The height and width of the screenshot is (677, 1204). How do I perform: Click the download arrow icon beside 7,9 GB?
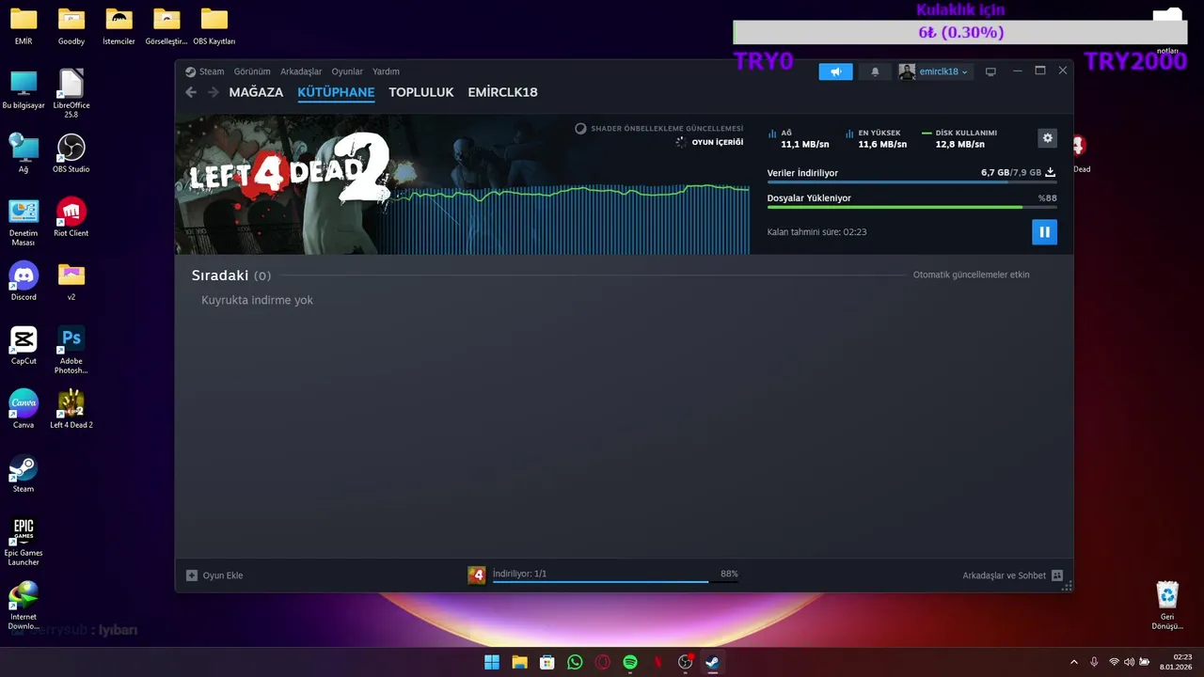coord(1051,173)
